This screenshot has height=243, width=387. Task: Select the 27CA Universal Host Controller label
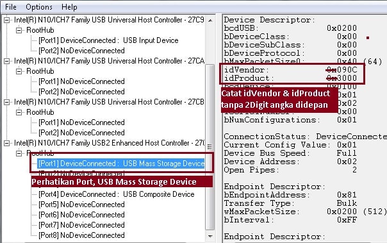[x=109, y=61]
